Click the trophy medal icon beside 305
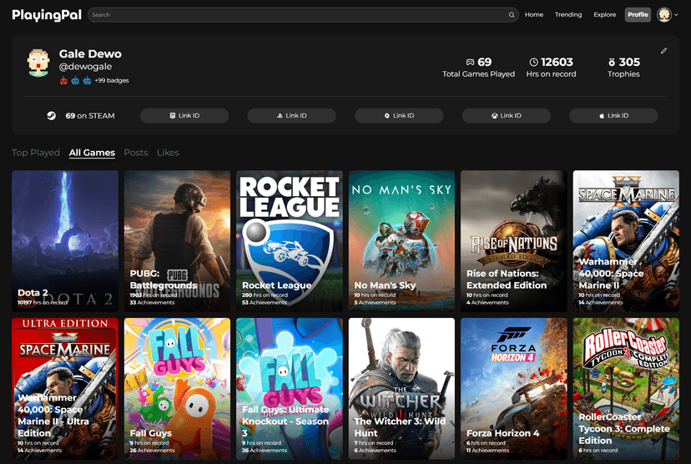The width and height of the screenshot is (691, 464). 612,62
